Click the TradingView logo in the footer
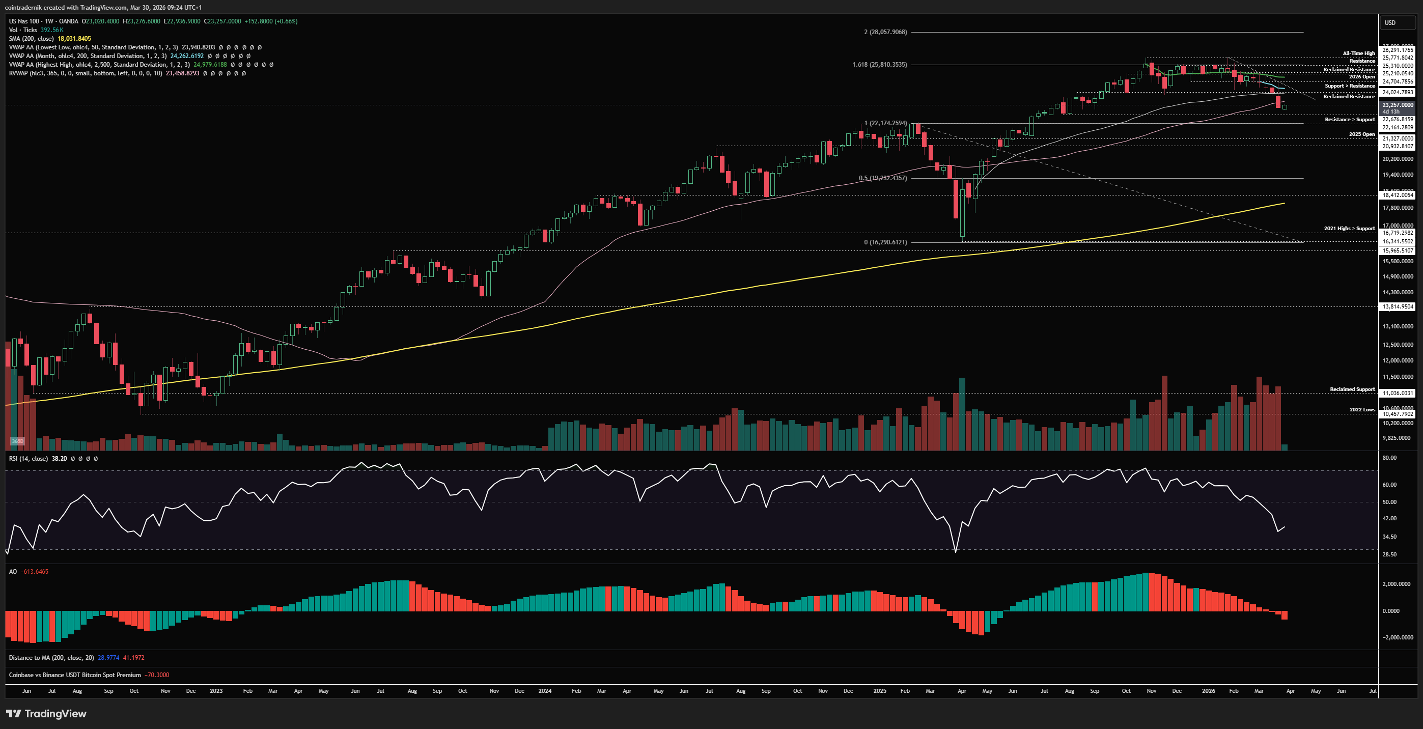Screen dimensions: 1423x729 (46, 714)
